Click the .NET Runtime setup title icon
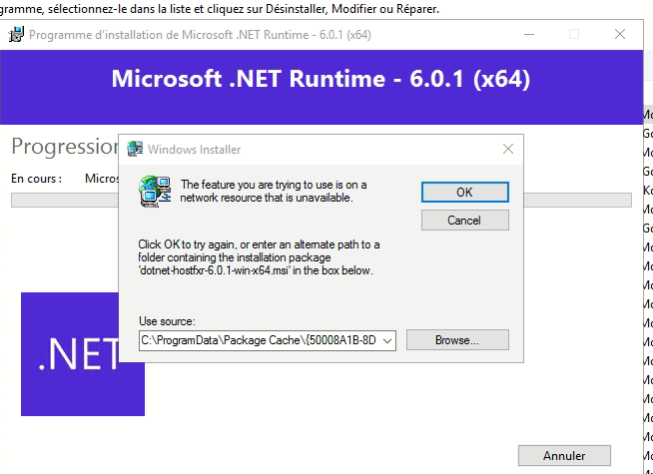The image size is (653, 474). point(16,35)
